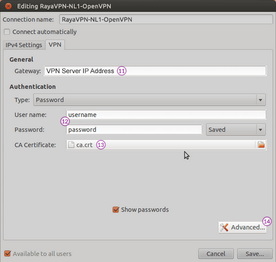Viewport: 276px width, 262px height.
Task: Click the Cancel button
Action: tap(216, 253)
